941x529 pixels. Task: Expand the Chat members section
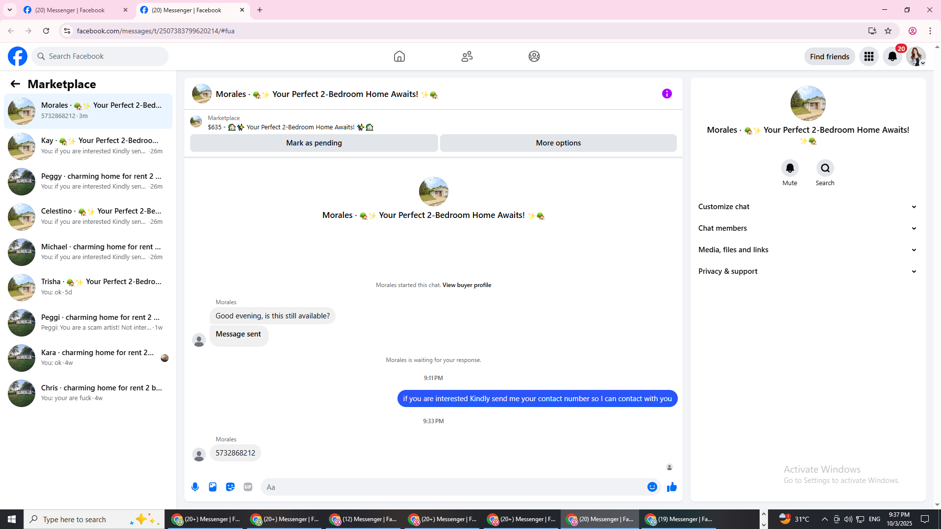[808, 228]
